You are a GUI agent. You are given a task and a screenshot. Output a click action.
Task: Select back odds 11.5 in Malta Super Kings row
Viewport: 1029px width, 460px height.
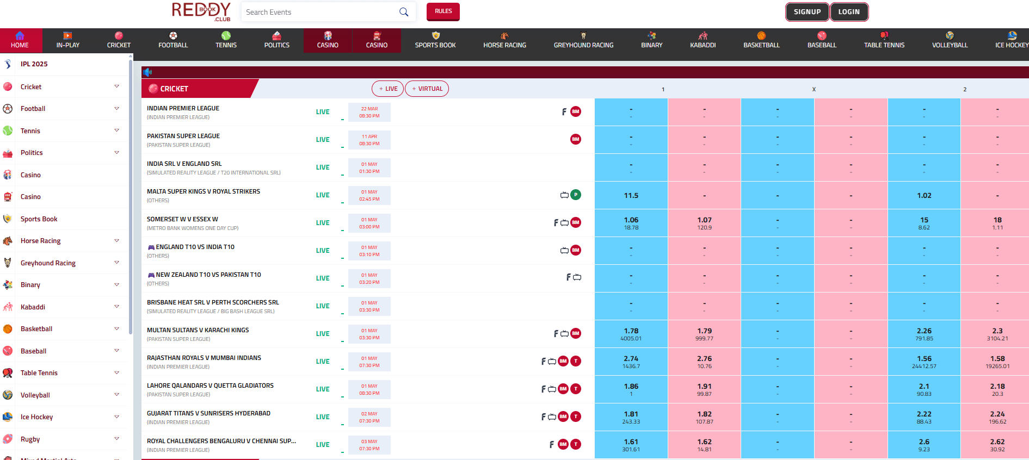[631, 195]
